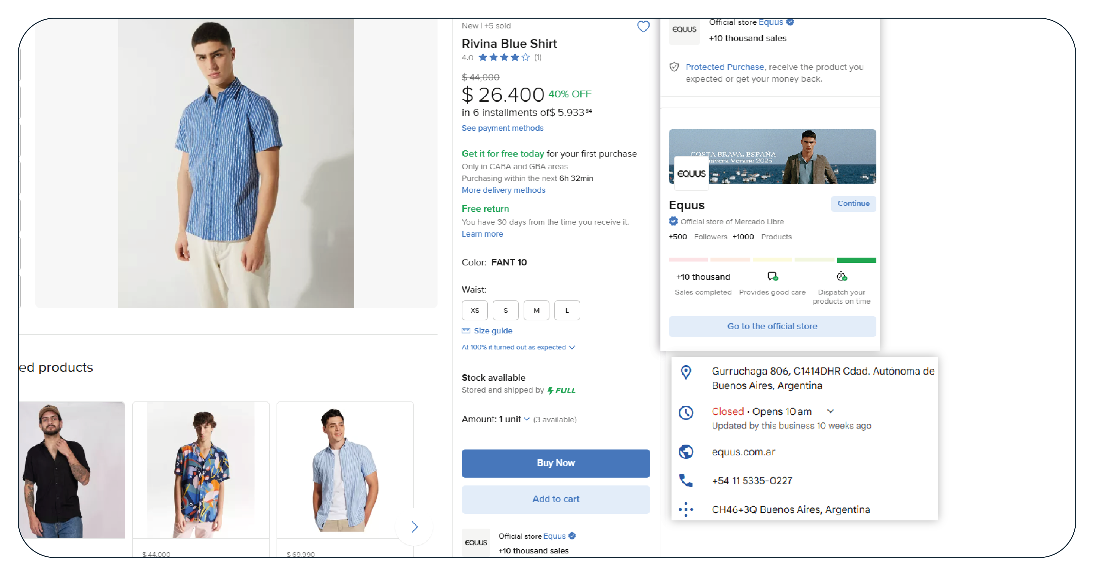This screenshot has height=576, width=1094.
Task: Expand 'At 100% it turned out as expected'
Action: [518, 347]
